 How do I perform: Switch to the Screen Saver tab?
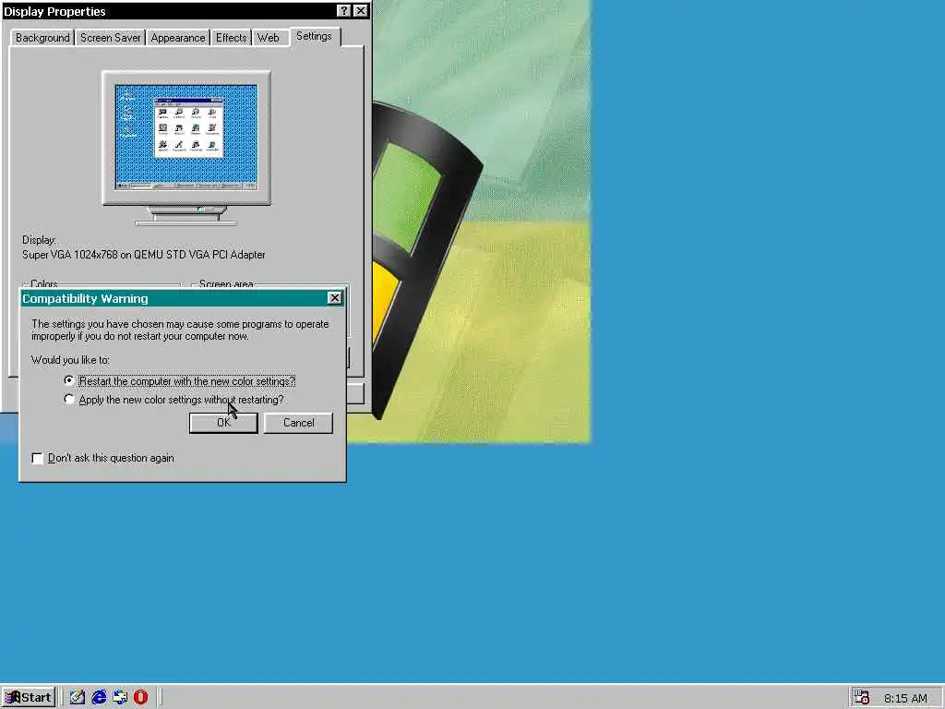[111, 37]
